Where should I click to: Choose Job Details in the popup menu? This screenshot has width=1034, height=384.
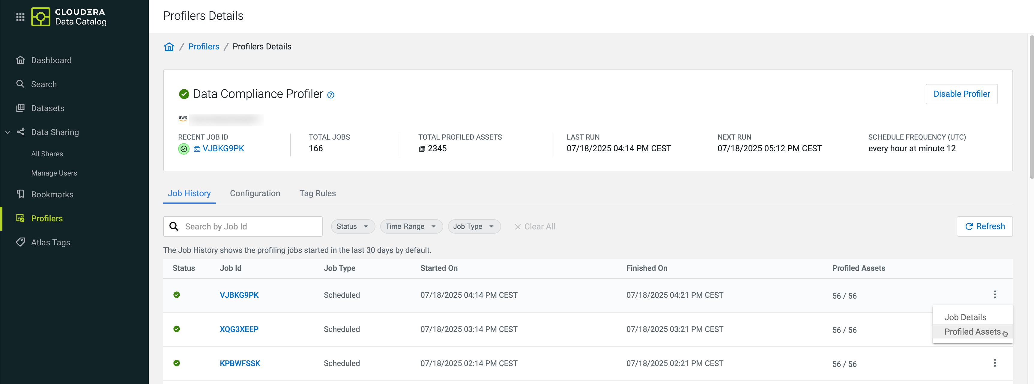click(x=964, y=317)
